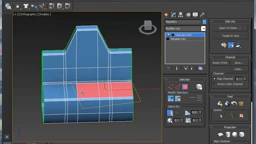Switch to the Hierarchy panel tab
This screenshot has width=256, height=144.
click(180, 15)
